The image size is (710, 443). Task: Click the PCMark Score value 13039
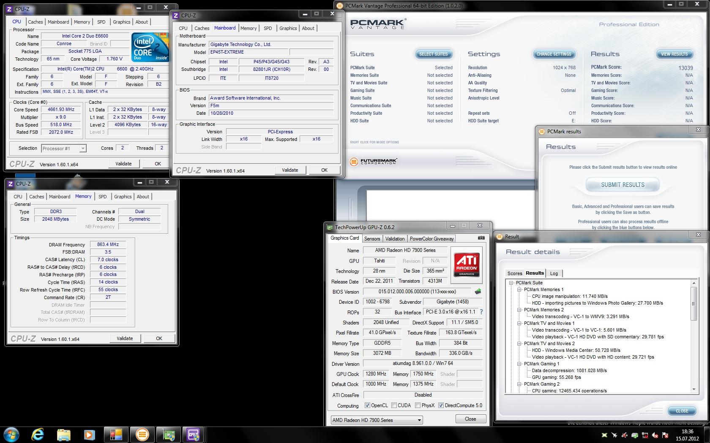tap(685, 68)
